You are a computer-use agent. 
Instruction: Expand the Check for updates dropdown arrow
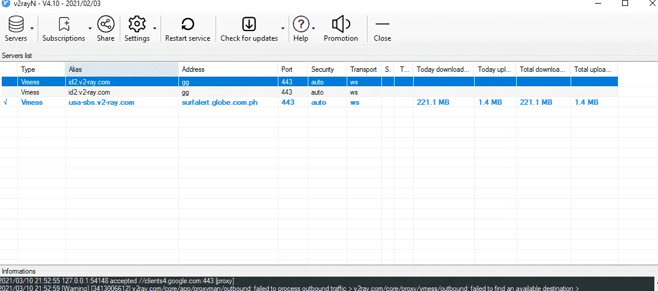283,29
